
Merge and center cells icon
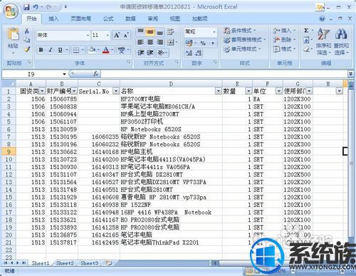point(171,42)
